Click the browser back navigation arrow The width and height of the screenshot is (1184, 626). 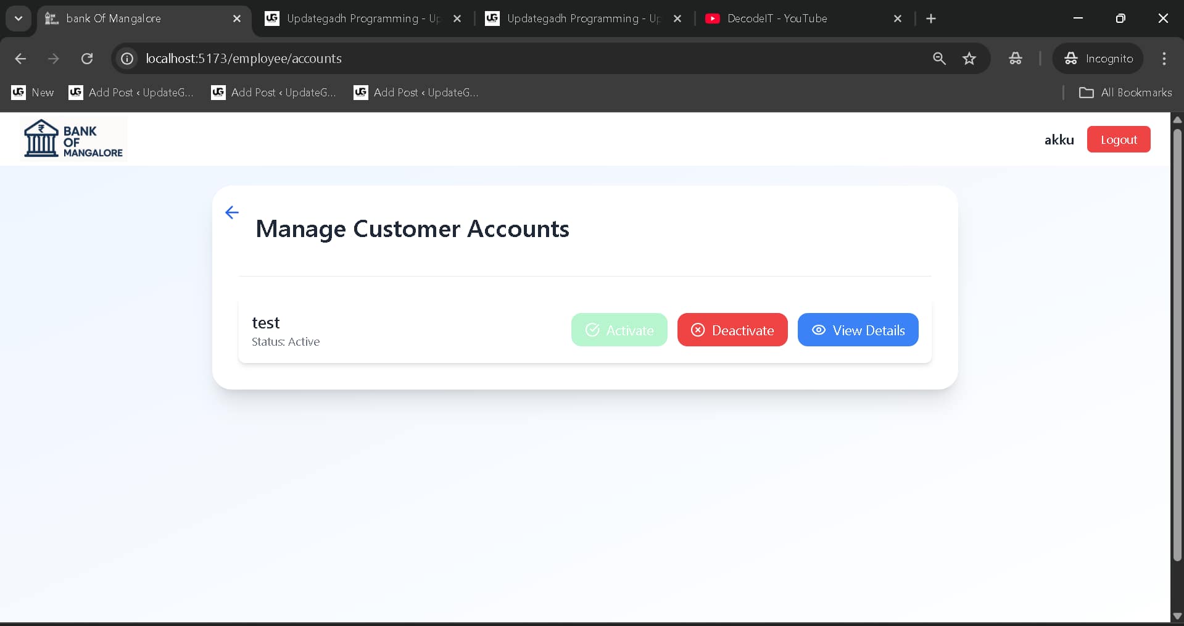click(20, 59)
